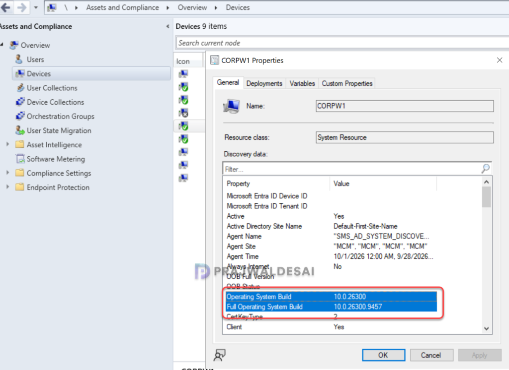This screenshot has width=509, height=370.
Task: Click the Orchestration Groups icon
Action: click(x=20, y=116)
